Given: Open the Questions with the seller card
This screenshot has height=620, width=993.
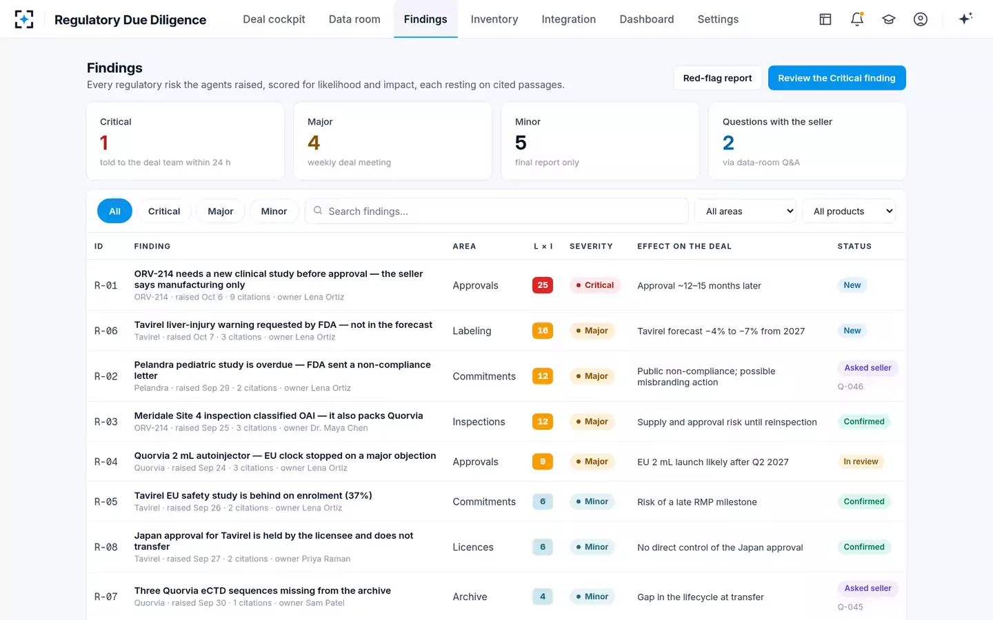Looking at the screenshot, I should [808, 141].
